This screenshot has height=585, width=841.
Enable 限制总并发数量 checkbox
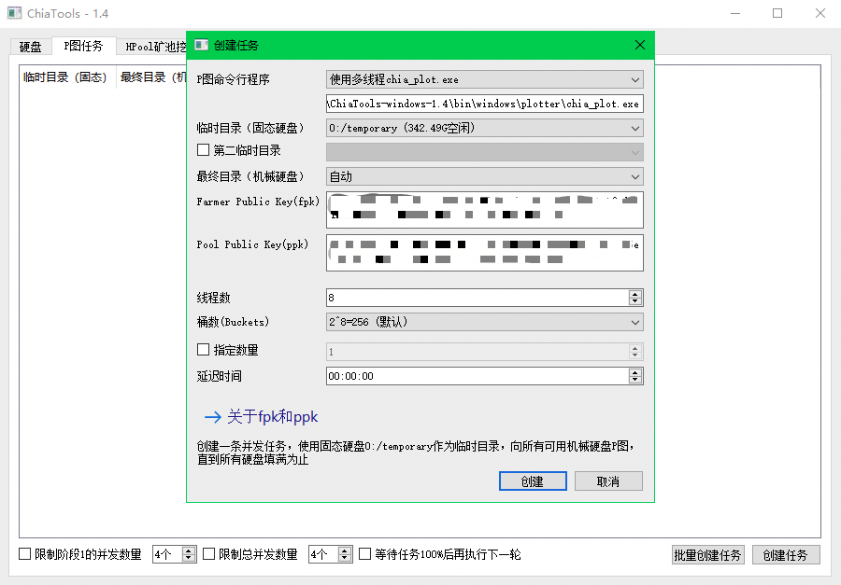tap(208, 554)
